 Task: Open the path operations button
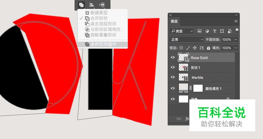click(81, 5)
